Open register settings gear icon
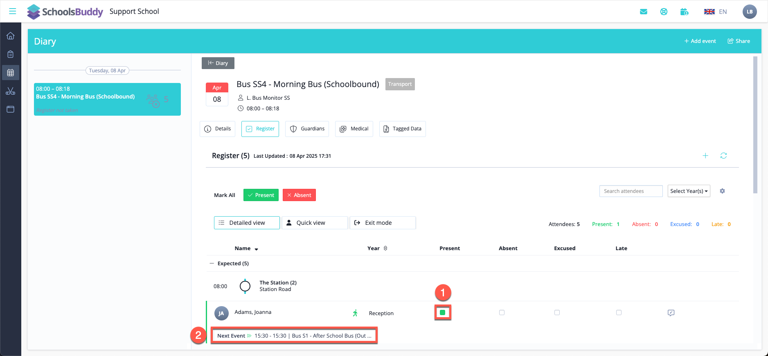 coord(722,191)
